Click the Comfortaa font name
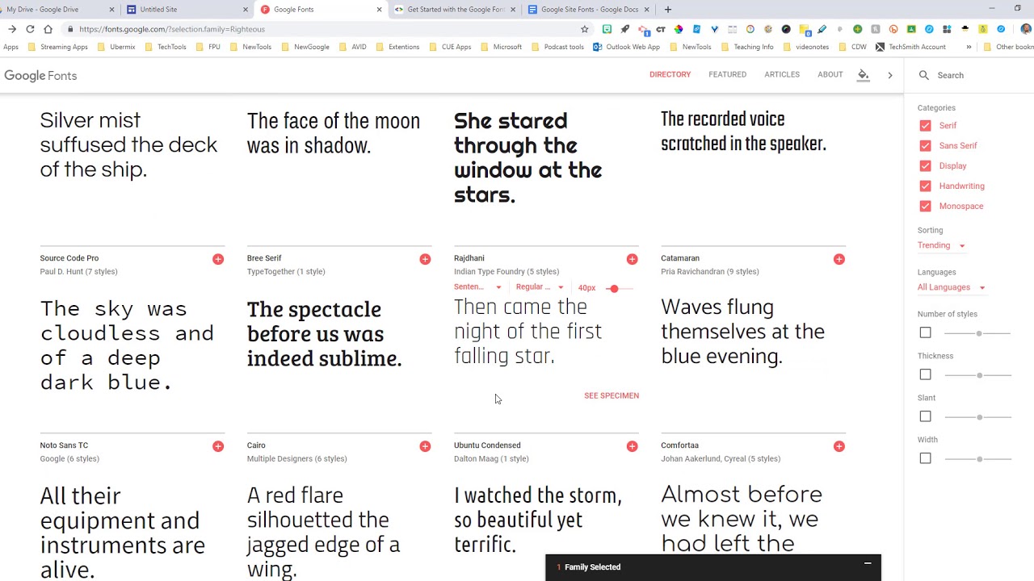This screenshot has width=1034, height=581. [679, 445]
